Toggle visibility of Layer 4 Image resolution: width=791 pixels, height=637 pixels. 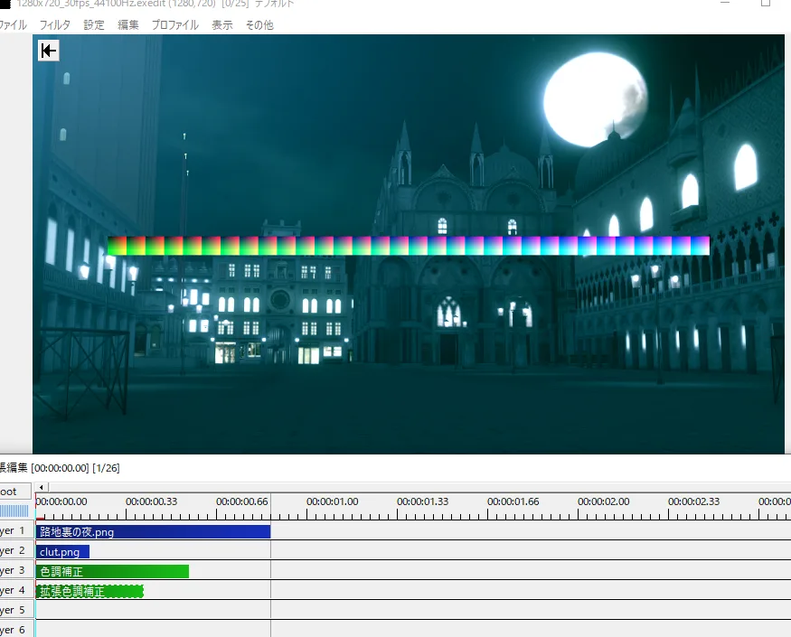(15, 591)
